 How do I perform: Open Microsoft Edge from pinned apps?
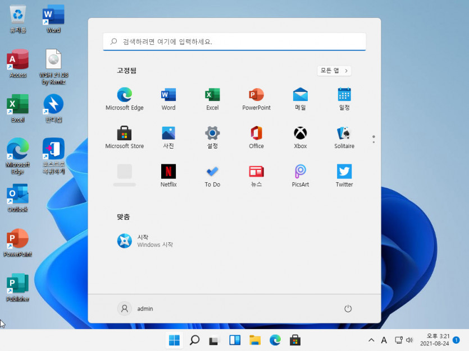pos(125,99)
